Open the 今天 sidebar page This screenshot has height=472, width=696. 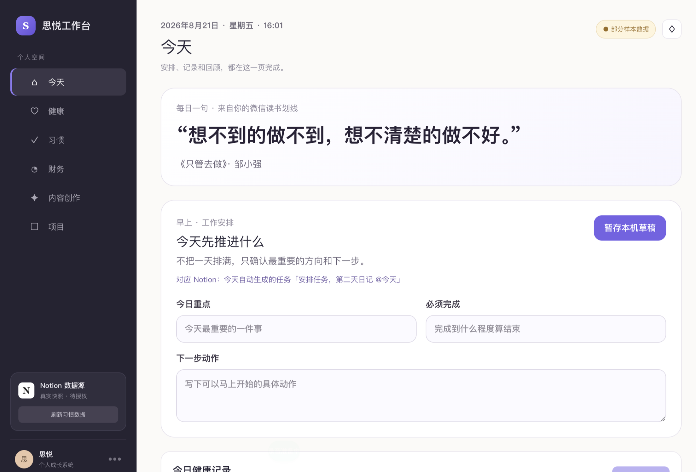(68, 82)
